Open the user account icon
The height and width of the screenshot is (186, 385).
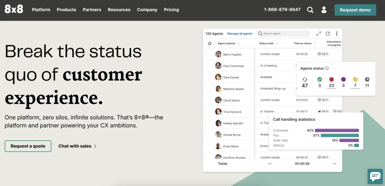pos(324,10)
